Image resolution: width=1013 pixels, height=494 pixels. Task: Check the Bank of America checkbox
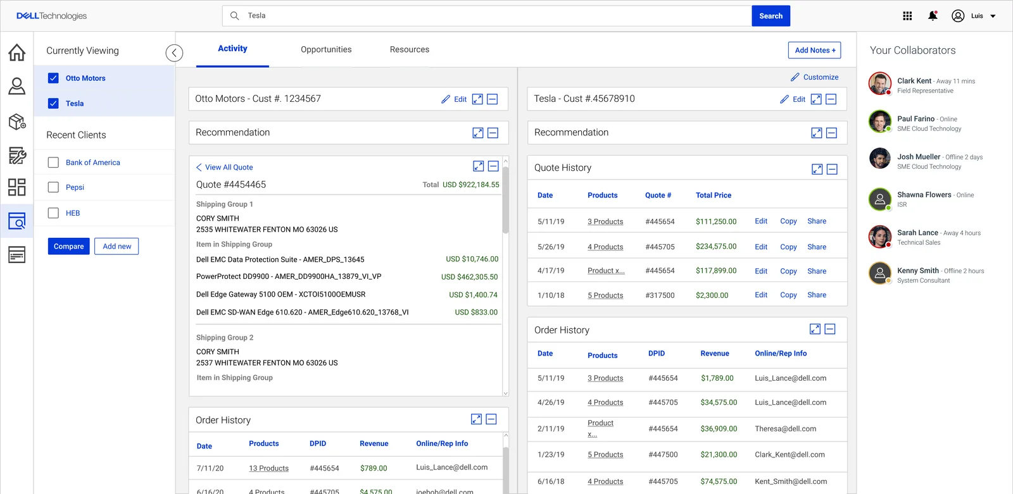pyautogui.click(x=53, y=163)
